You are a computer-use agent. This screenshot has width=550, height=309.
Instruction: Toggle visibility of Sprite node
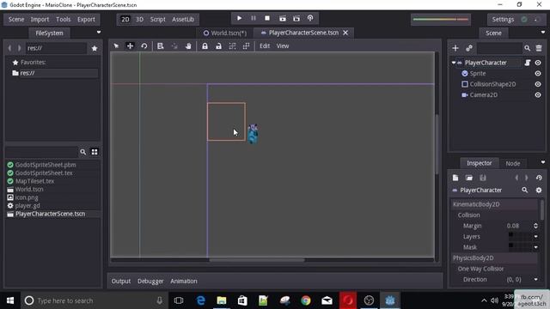pos(538,74)
